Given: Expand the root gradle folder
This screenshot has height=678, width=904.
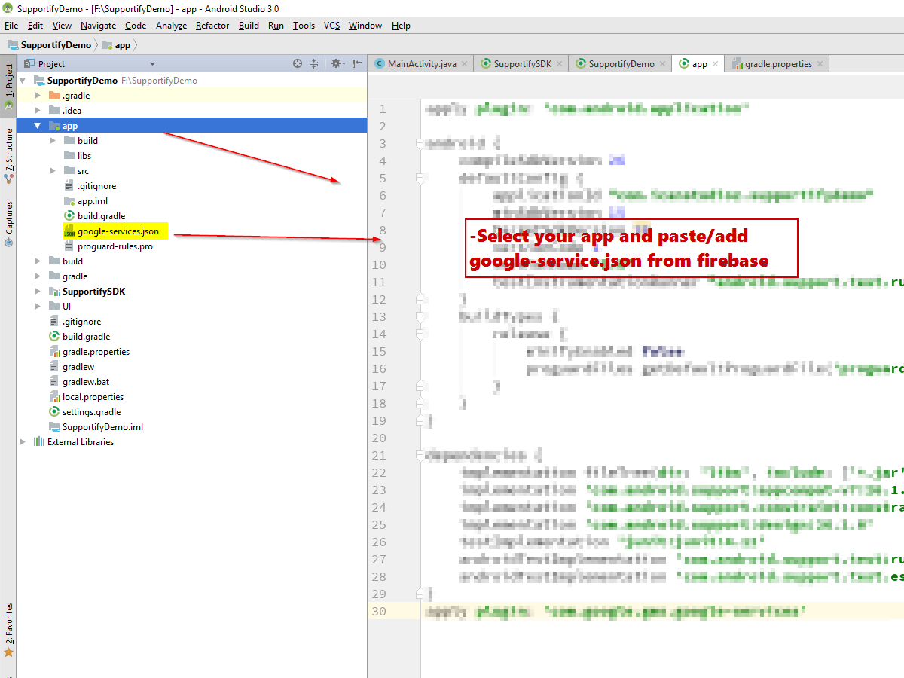Looking at the screenshot, I should pos(37,276).
